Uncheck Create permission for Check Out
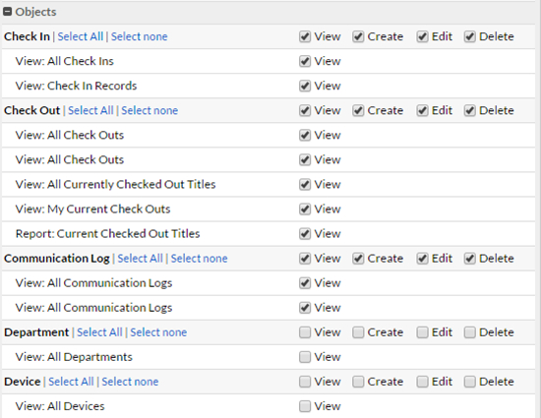This screenshot has width=541, height=418. [x=358, y=111]
